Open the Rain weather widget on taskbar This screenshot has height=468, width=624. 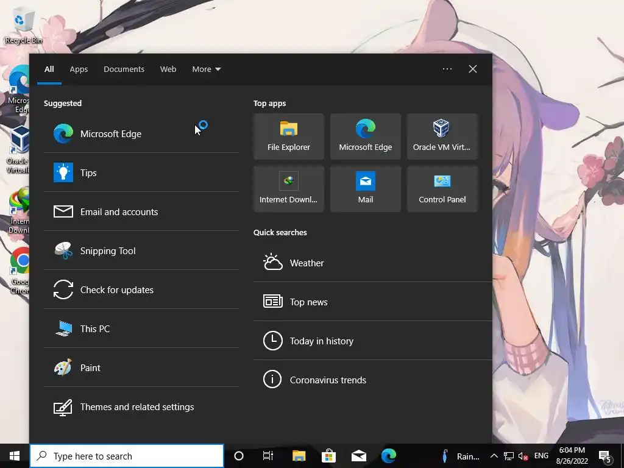tap(460, 456)
